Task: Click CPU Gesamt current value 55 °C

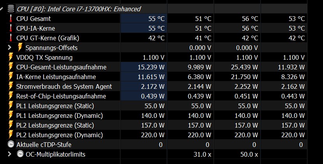Action: [157, 19]
